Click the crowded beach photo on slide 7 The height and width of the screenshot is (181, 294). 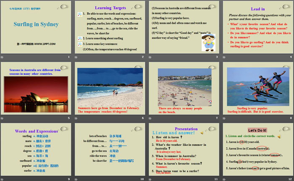[184, 87]
